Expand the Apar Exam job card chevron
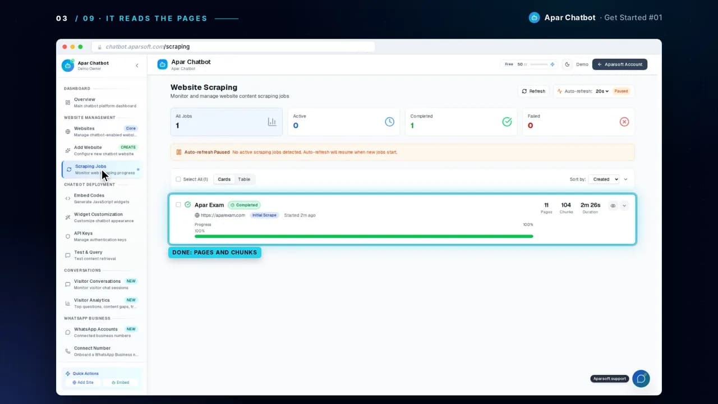The image size is (718, 404). coord(624,206)
